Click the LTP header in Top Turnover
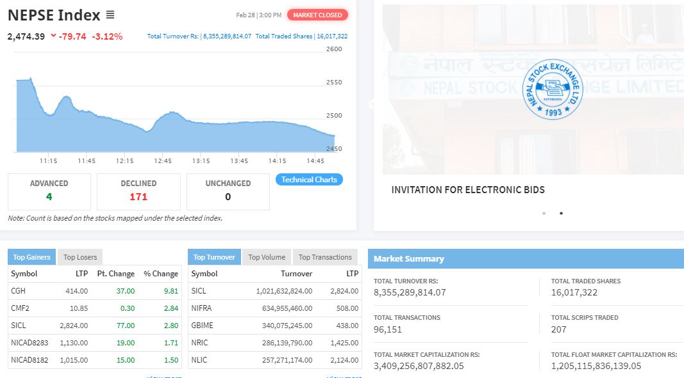 click(353, 274)
